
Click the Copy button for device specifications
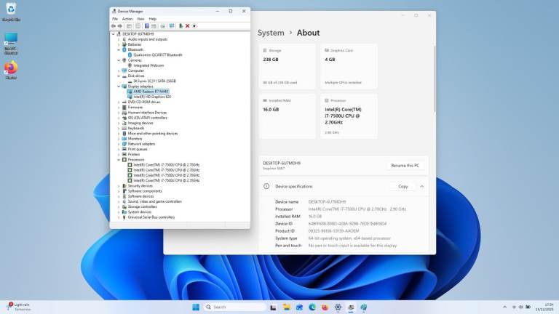[x=403, y=186]
